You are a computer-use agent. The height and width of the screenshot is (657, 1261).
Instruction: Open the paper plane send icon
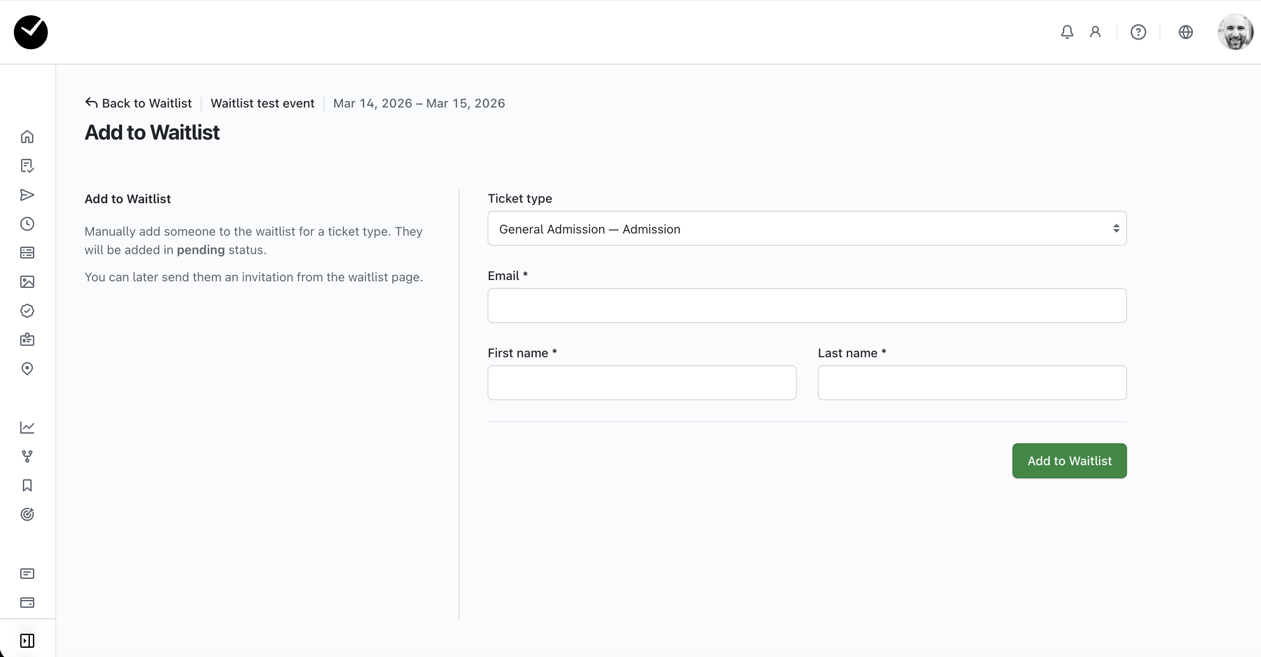pos(27,195)
